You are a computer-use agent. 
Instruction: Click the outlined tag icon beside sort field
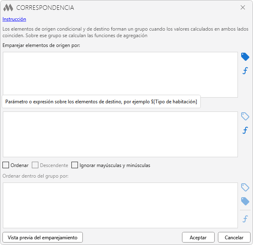(245, 187)
